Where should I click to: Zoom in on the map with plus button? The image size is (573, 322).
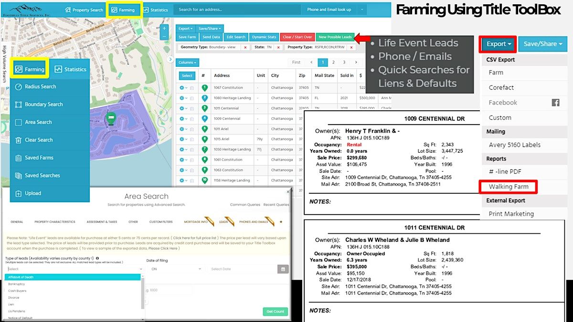(x=164, y=28)
